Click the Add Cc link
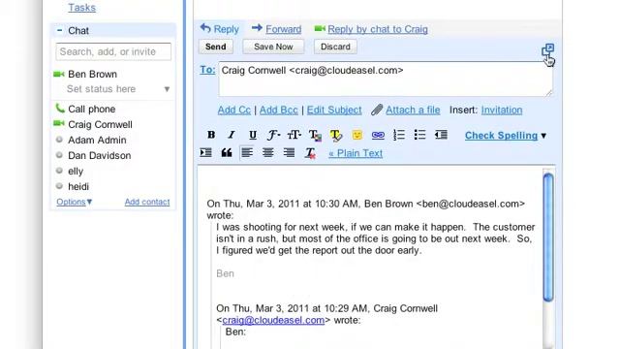620x349 pixels. pos(234,110)
